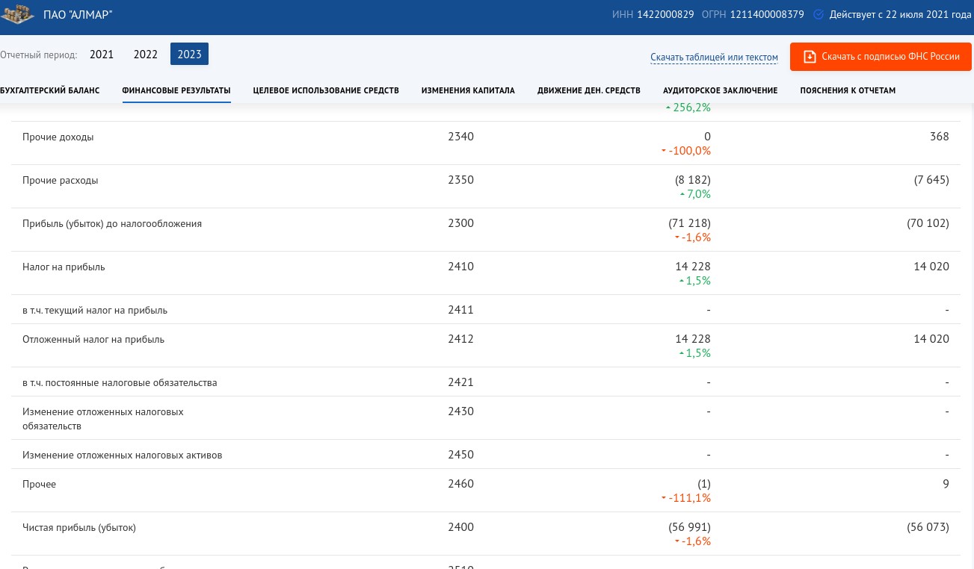Click the 7,0% change indicator
This screenshot has width=974, height=569.
coord(695,194)
